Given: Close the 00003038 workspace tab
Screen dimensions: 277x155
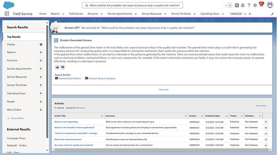Looking at the screenshot, I should coord(250,14).
